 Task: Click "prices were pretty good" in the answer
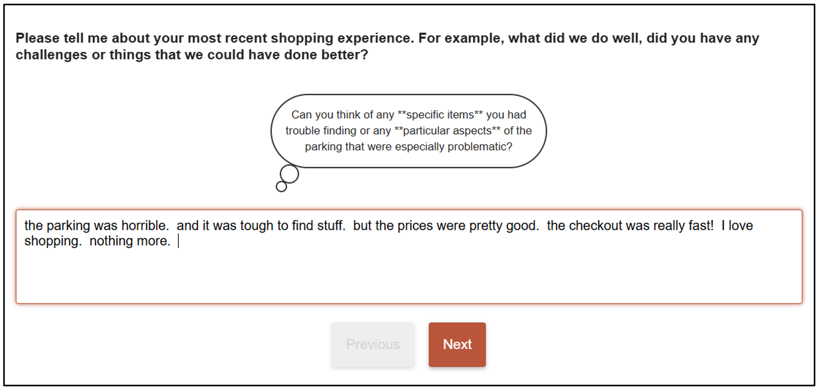pyautogui.click(x=468, y=226)
